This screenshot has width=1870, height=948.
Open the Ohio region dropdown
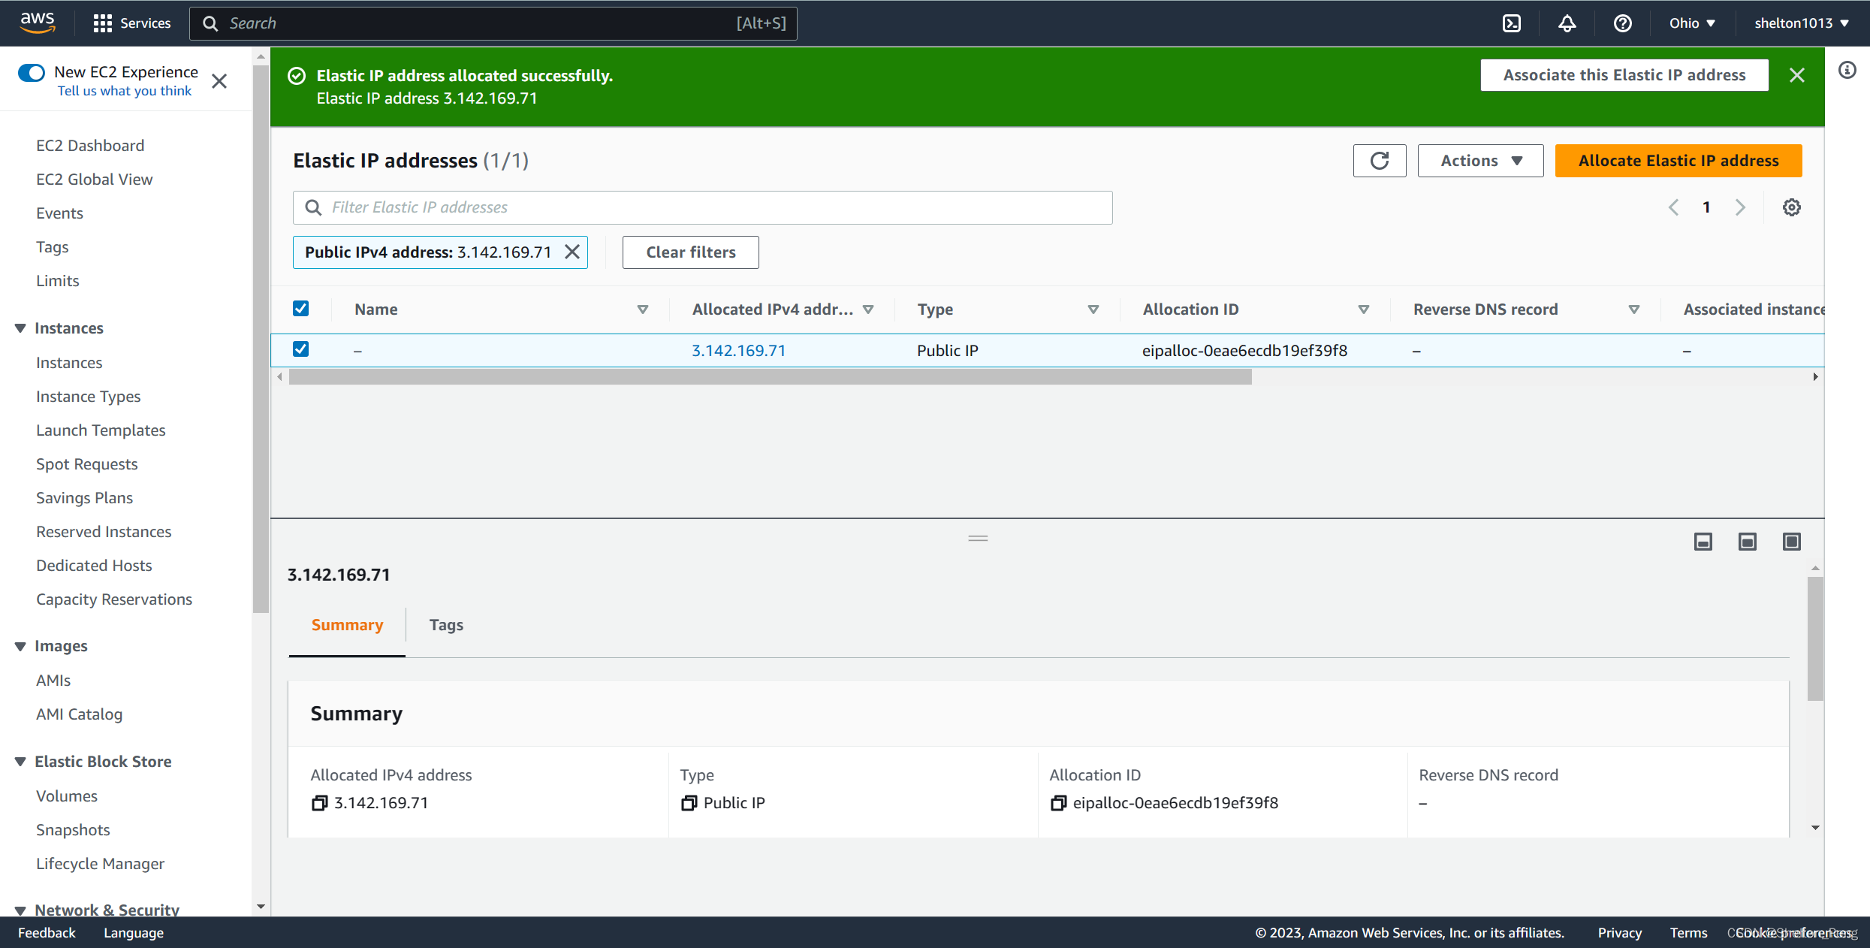(x=1692, y=23)
